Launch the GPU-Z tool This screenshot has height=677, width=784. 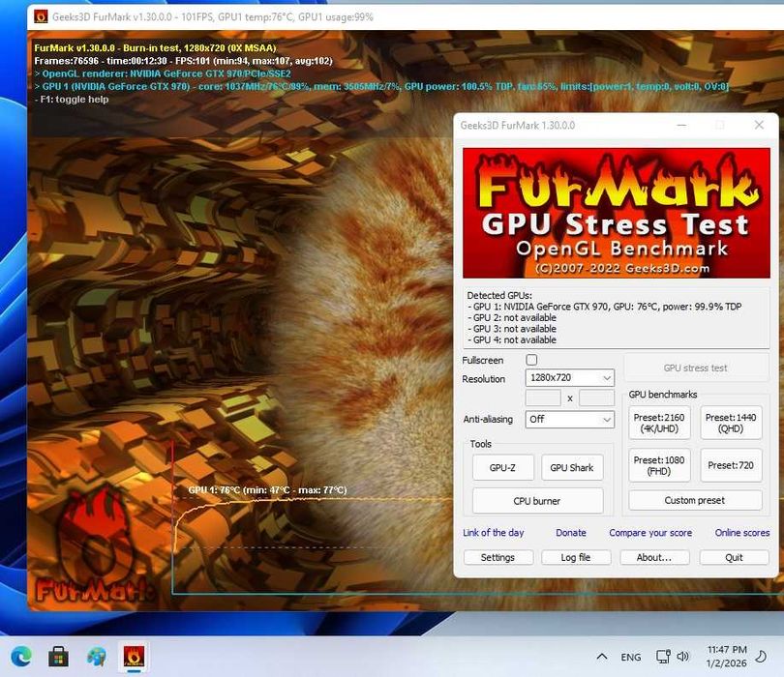click(x=502, y=468)
